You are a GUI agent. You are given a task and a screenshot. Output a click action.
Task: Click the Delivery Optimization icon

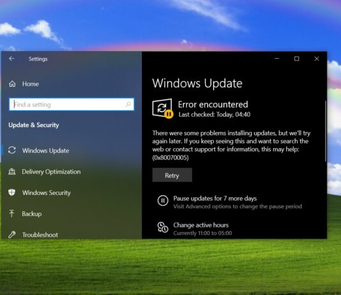[x=11, y=172]
